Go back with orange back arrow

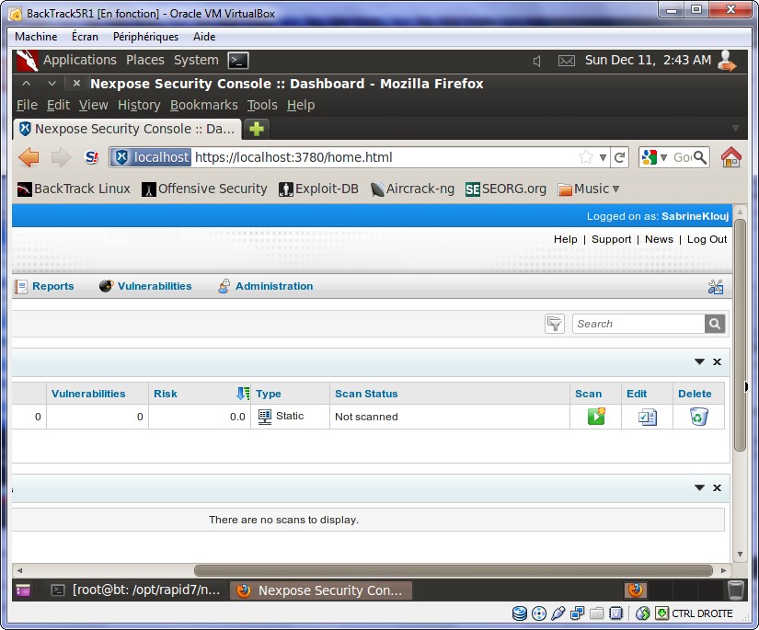29,158
